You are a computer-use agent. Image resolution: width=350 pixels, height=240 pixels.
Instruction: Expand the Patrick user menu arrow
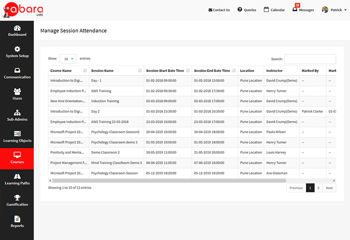pyautogui.click(x=345, y=10)
